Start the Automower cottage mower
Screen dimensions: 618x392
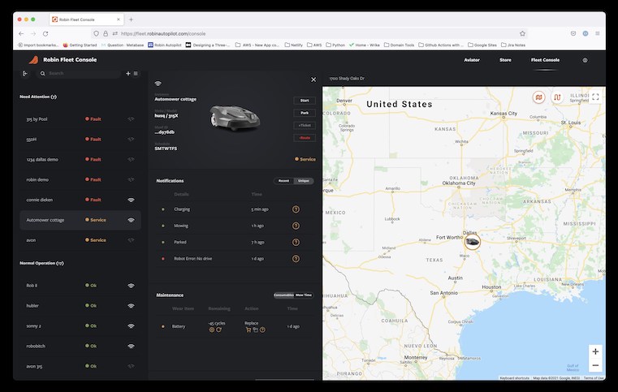tap(305, 101)
